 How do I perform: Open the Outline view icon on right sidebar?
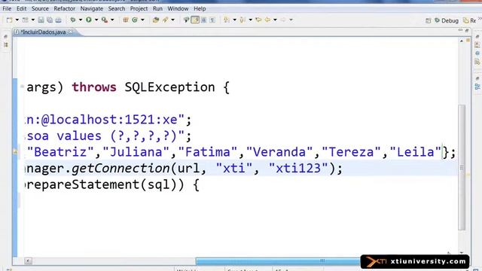(x=477, y=87)
